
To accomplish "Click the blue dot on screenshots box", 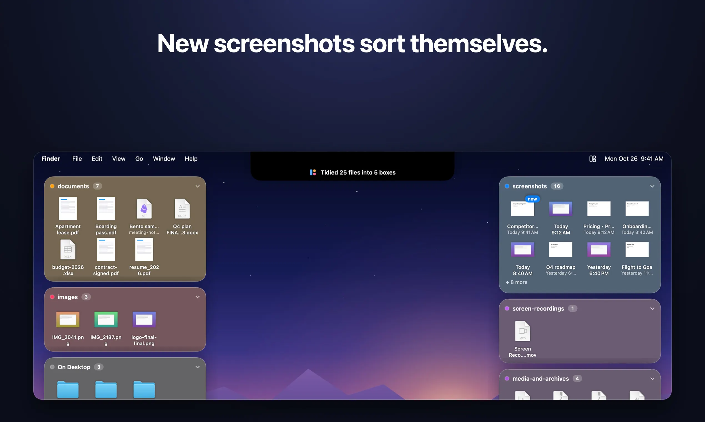I will coord(507,186).
